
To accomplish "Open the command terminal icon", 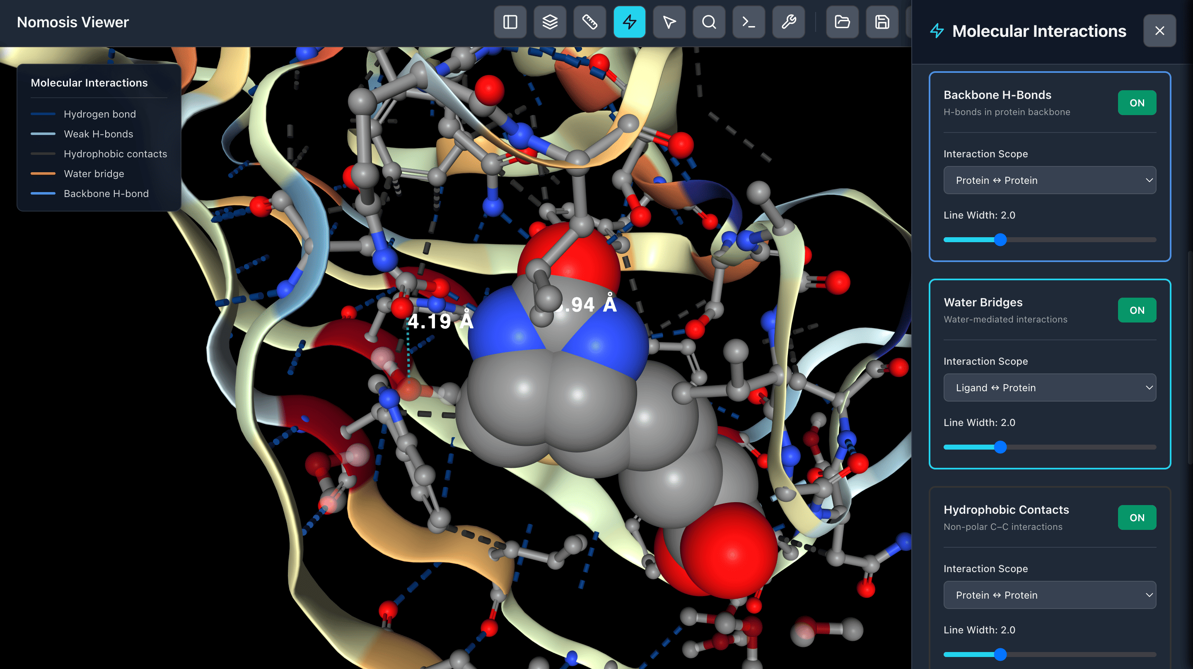I will click(749, 22).
